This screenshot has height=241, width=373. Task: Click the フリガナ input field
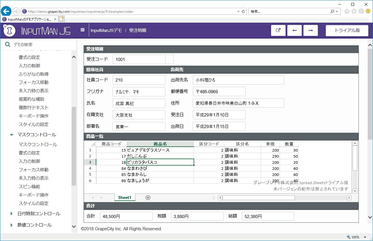pos(139,91)
